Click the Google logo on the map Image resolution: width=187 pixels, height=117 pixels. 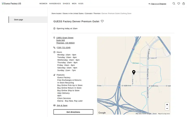102,113
